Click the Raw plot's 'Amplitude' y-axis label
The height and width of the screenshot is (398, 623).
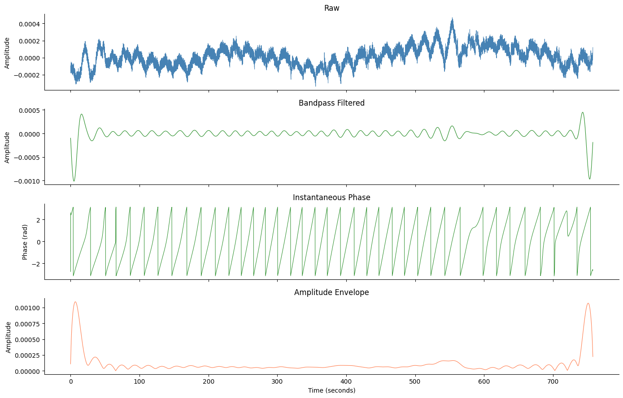click(7, 53)
